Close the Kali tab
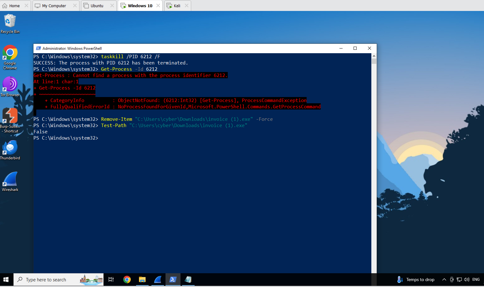The image size is (484, 287). [186, 6]
